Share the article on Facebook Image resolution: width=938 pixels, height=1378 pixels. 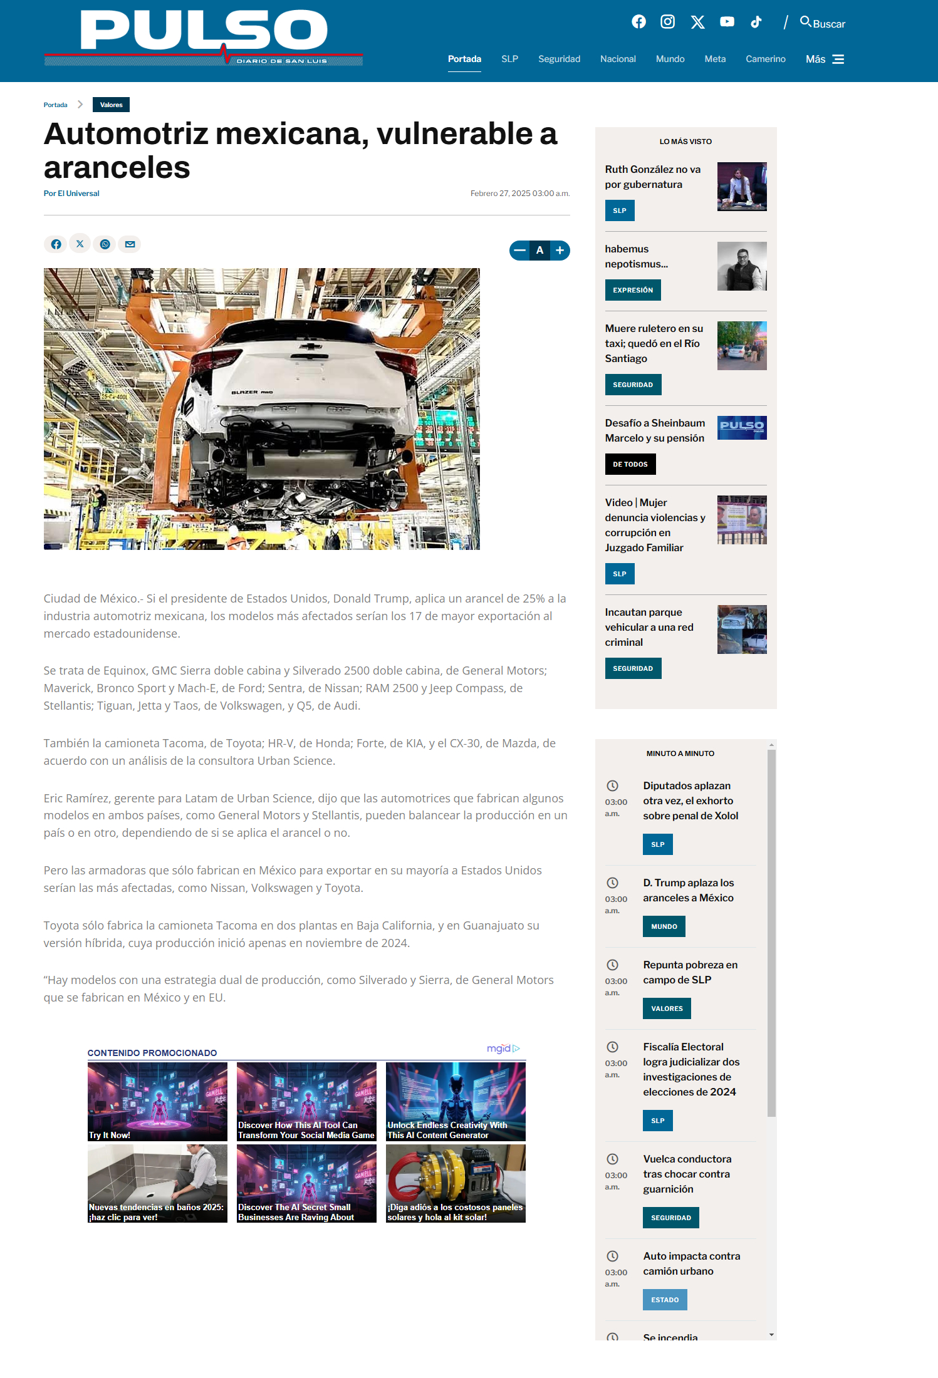[x=56, y=244]
